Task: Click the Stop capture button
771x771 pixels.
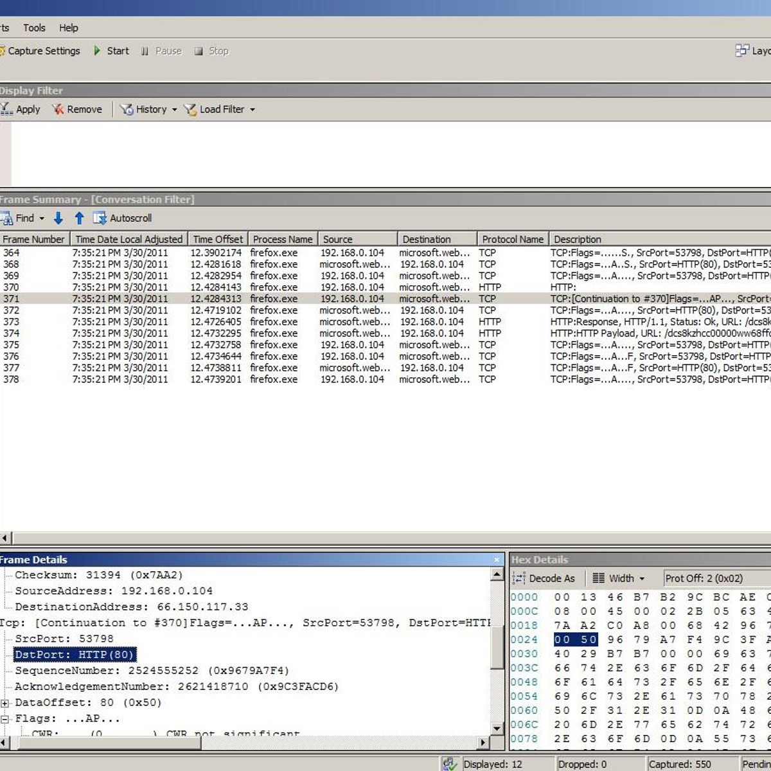Action: [x=211, y=51]
